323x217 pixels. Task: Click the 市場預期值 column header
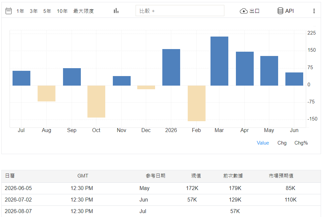click(x=281, y=176)
